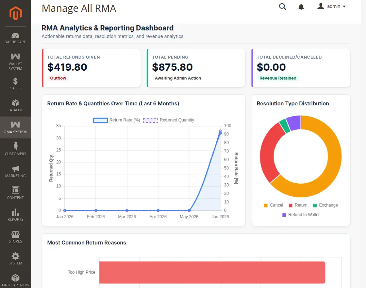The image size is (366, 288).
Task: Click the TOTAL PENDING card label
Action: [x=170, y=57]
